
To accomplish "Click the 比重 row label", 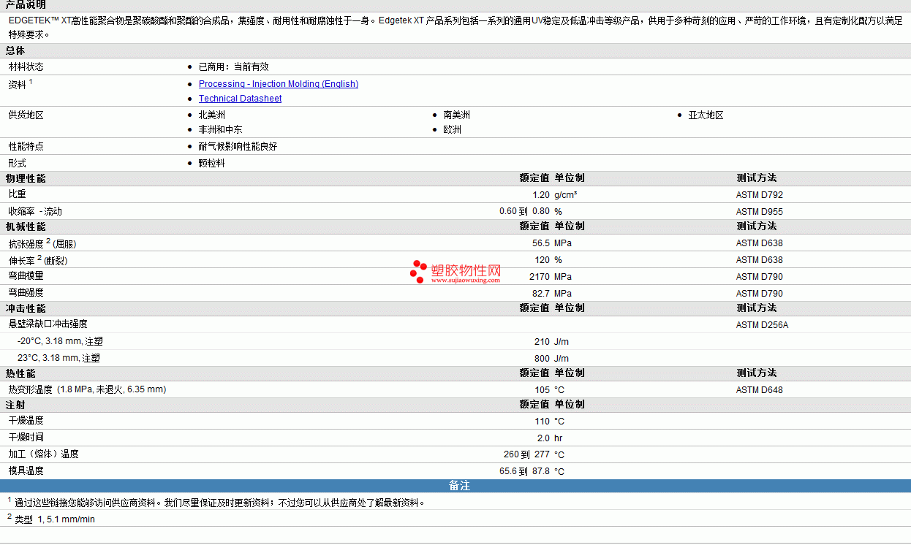I will click(x=18, y=194).
